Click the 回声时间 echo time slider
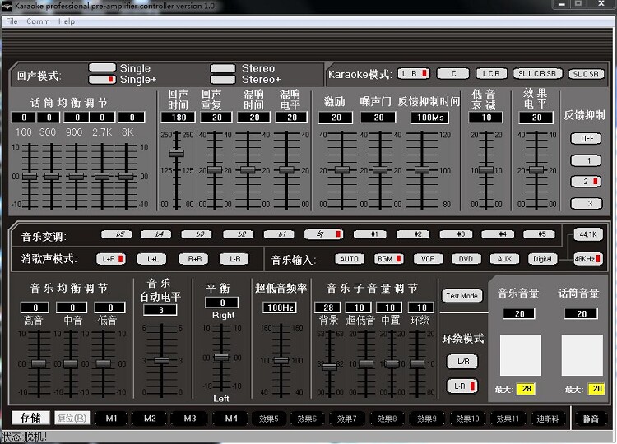The image size is (617, 444). pos(177,153)
